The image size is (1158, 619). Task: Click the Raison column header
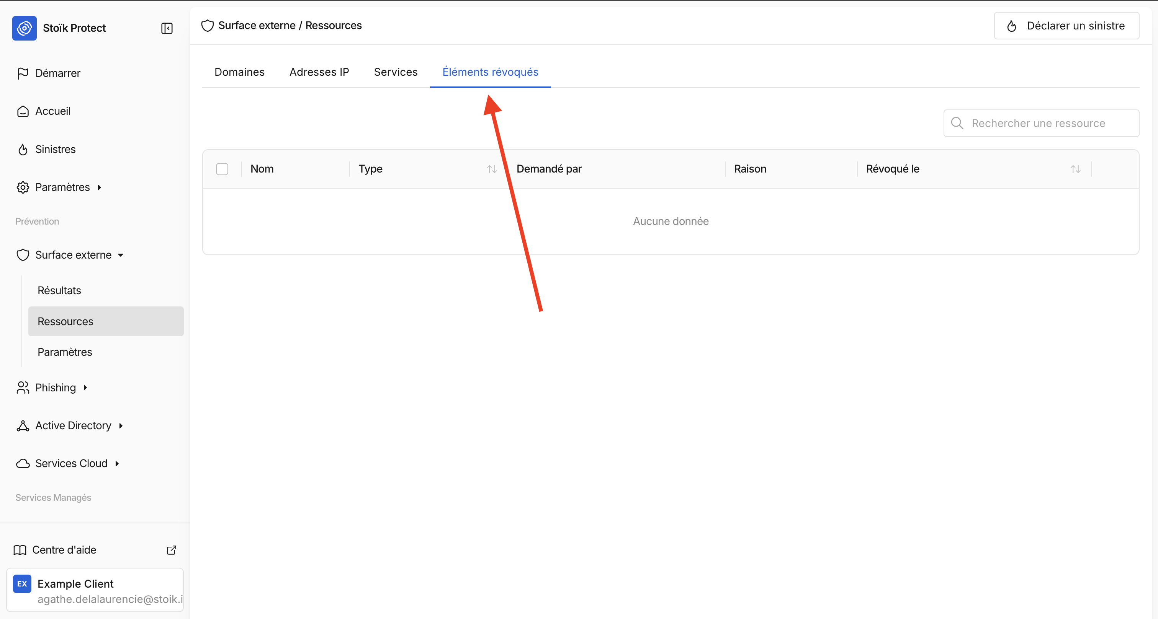[750, 169]
